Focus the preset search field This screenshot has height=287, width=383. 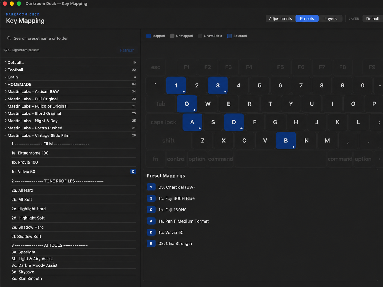click(70, 38)
